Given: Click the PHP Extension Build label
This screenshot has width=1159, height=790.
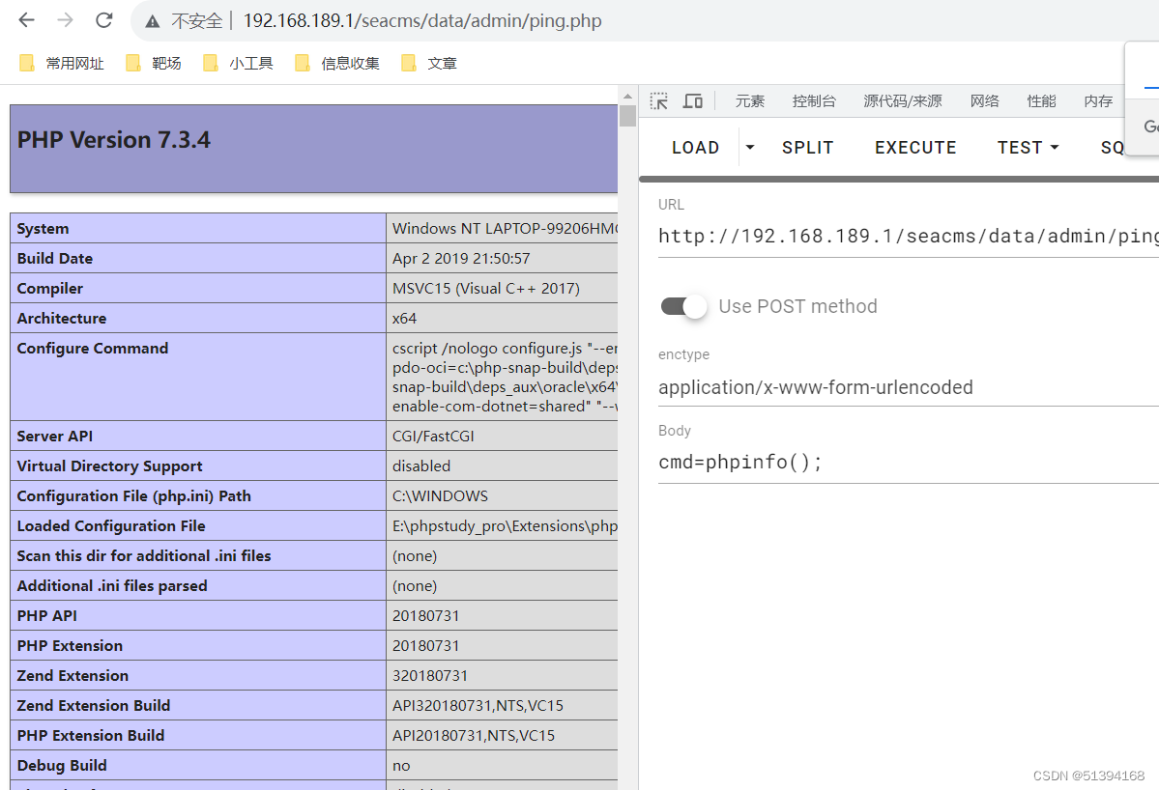Looking at the screenshot, I should [x=91, y=735].
